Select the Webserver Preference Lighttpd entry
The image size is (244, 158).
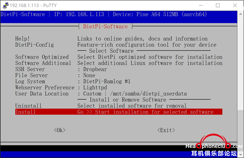pyautogui.click(x=119, y=87)
